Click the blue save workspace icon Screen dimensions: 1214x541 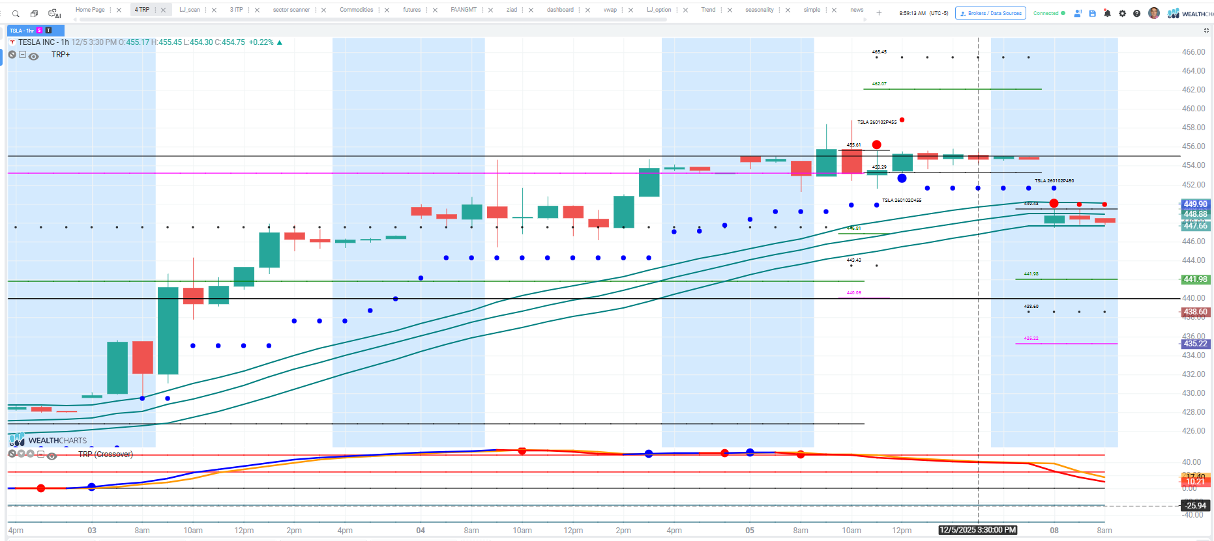point(1093,13)
